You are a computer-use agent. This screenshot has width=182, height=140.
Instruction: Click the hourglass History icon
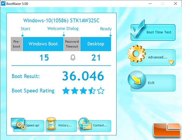point(51,123)
